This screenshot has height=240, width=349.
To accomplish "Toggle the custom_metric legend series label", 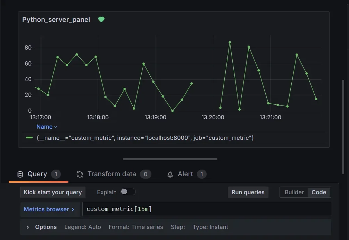I will (x=145, y=138).
